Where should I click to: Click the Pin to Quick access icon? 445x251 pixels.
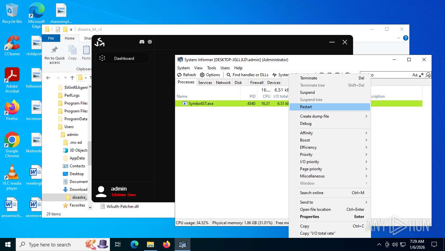pos(55,50)
